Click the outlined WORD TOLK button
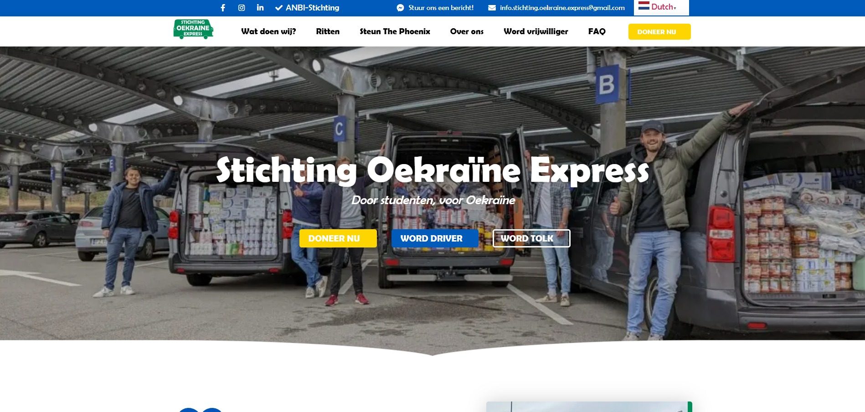 (531, 238)
